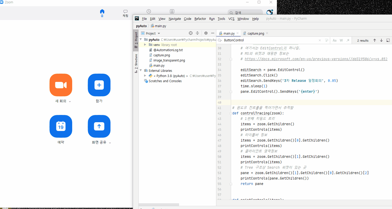392x209 pixels.
Task: Toggle Match Case (Aa) in find bar
Action: tap(335, 40)
